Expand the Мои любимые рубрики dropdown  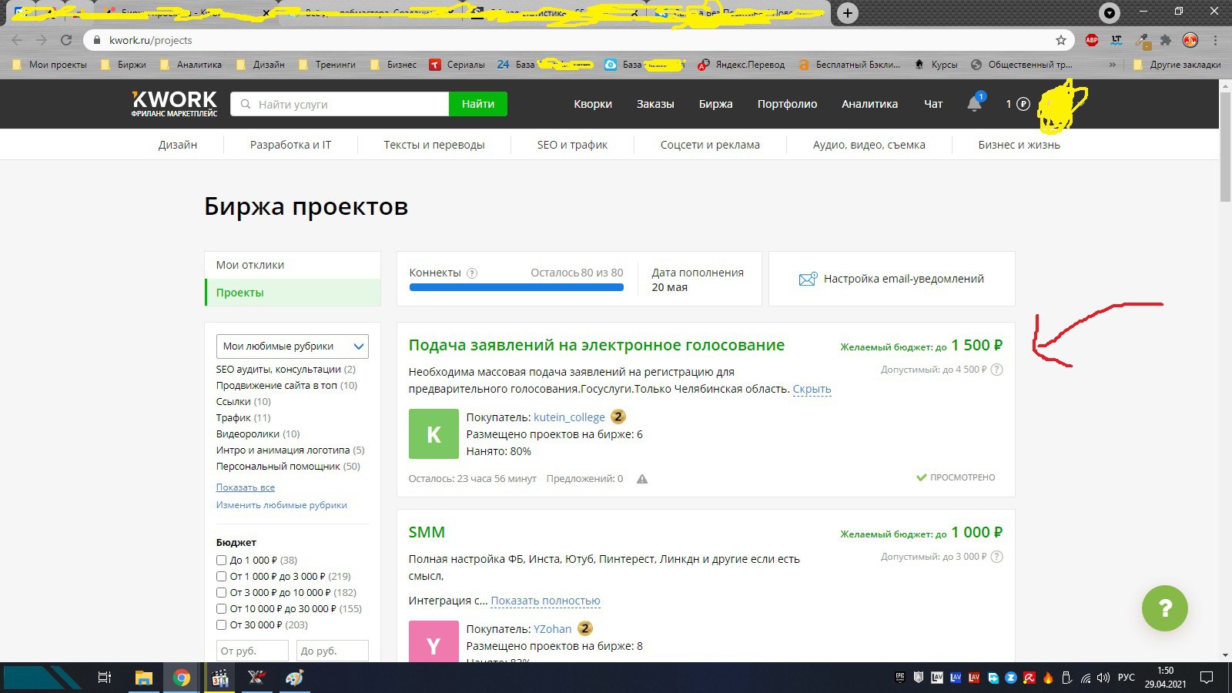tap(293, 346)
